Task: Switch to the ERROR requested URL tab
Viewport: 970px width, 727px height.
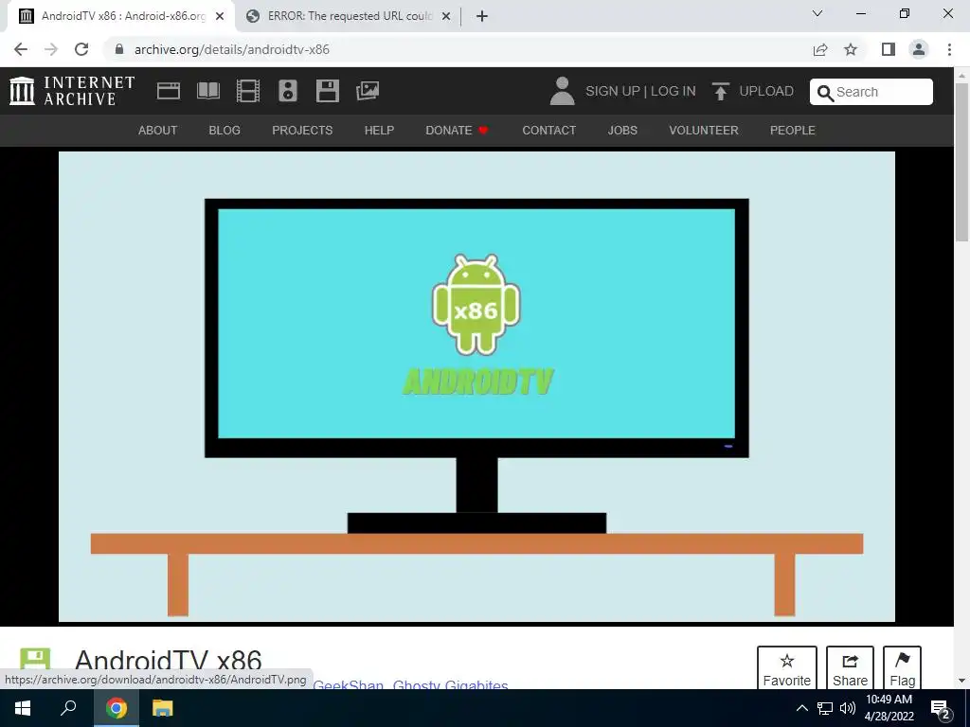Action: pyautogui.click(x=349, y=16)
